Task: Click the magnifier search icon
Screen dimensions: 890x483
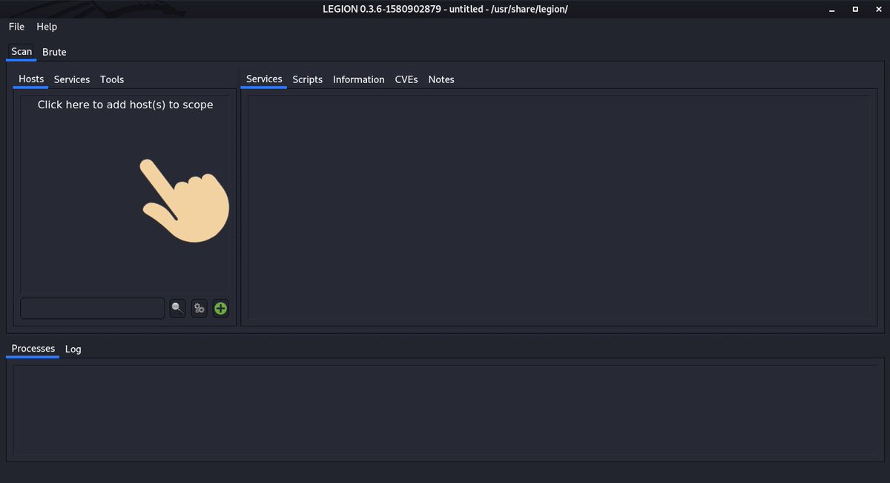Action: tap(177, 309)
